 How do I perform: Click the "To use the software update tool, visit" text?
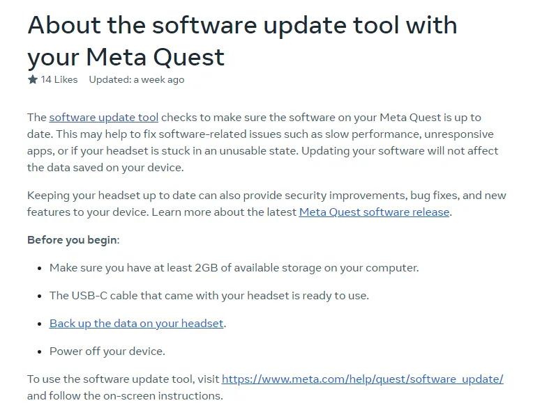123,379
